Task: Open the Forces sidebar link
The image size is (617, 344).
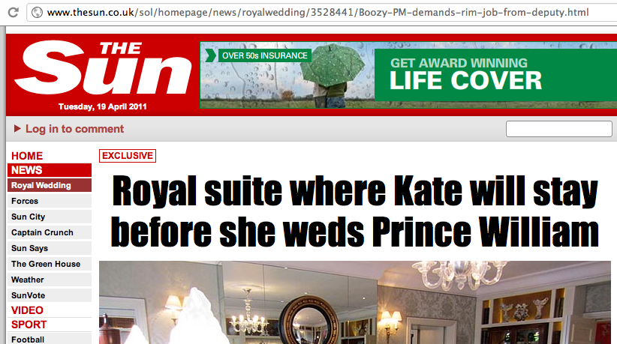Action: 50,201
